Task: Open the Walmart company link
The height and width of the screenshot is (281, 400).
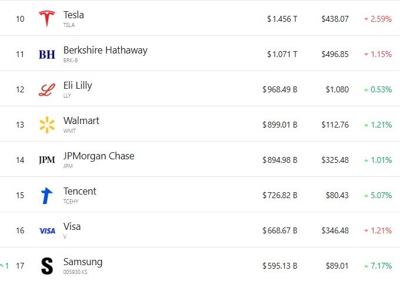Action: click(x=81, y=121)
